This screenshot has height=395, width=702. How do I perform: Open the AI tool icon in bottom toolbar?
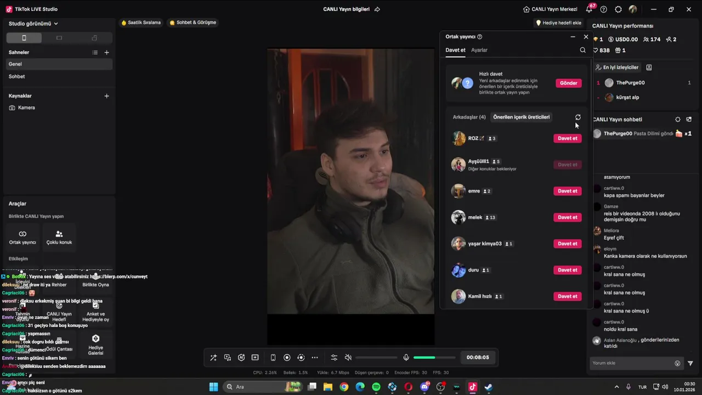point(241,358)
